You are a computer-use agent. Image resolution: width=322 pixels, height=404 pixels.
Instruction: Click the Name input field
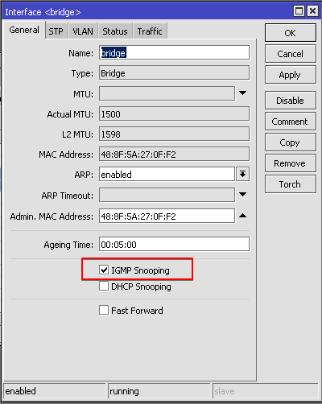[x=174, y=52]
